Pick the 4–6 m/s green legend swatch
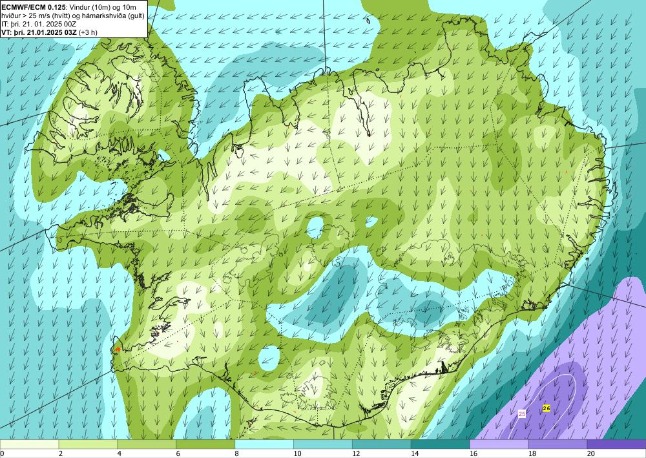This screenshot has width=646, height=458. coord(147,444)
